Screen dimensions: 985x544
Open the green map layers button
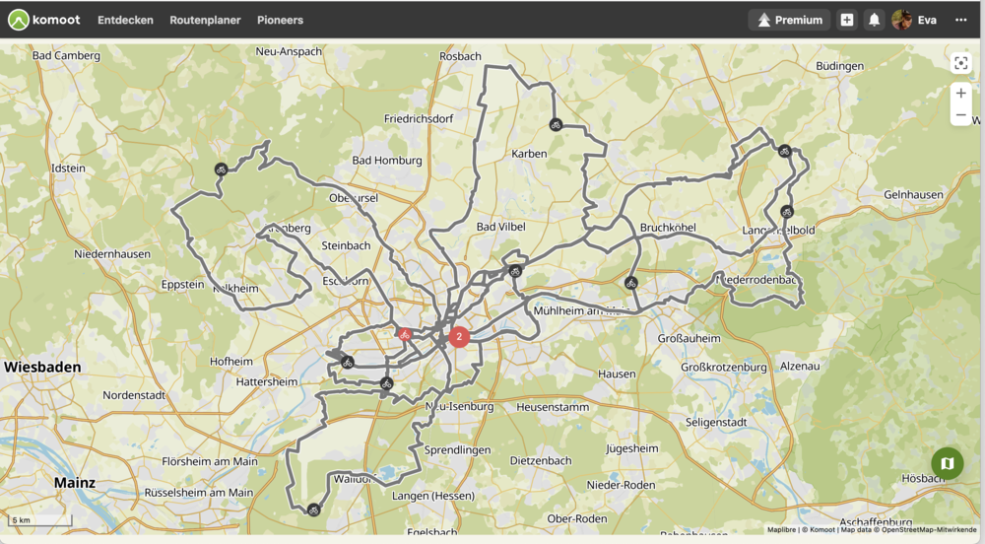tap(947, 462)
